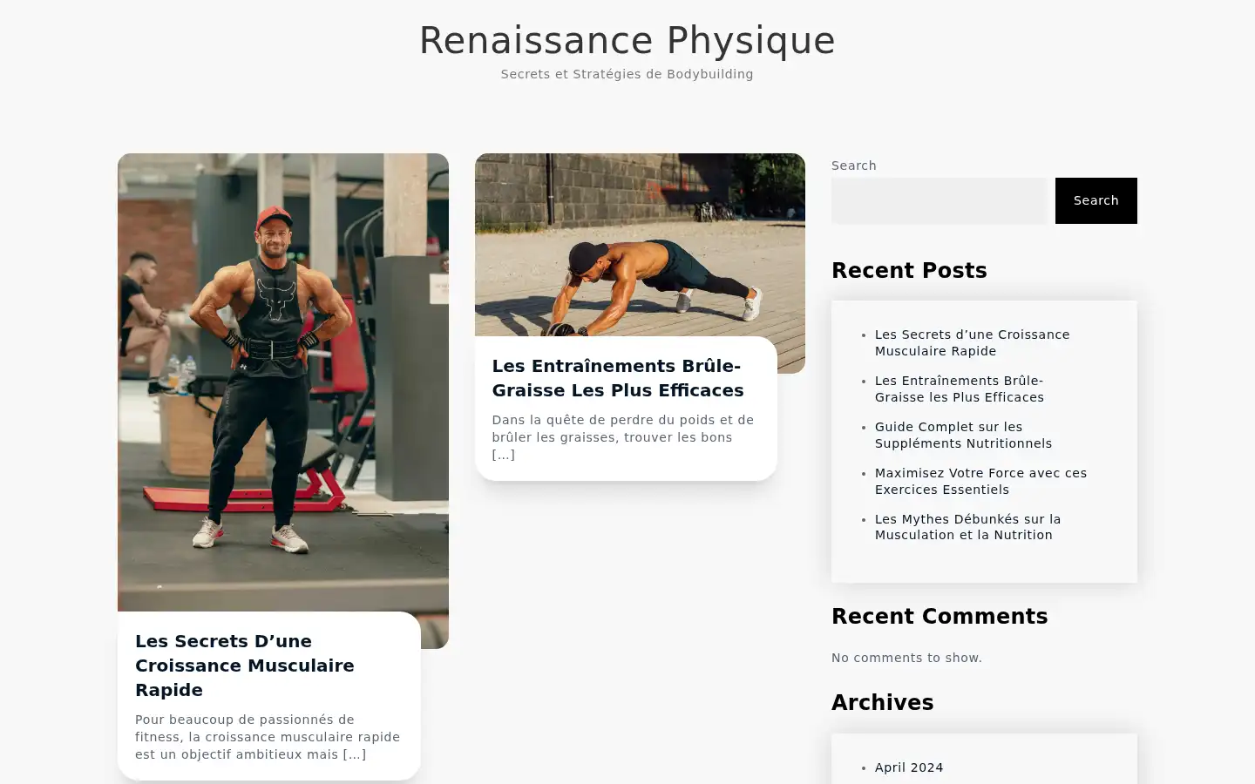This screenshot has height=784, width=1255.
Task: Click the excerpt starting 'Pour beaucoup de passionnés'
Action: (x=268, y=737)
